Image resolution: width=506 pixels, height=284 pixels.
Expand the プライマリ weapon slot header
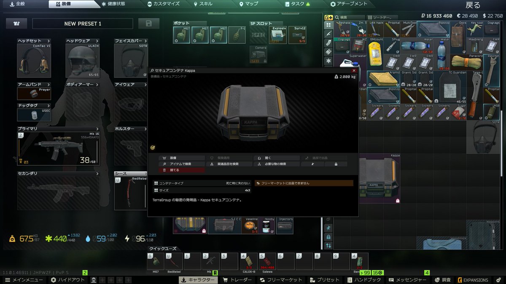(59, 129)
